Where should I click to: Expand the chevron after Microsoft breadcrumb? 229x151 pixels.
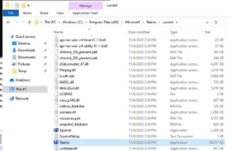coord(143,22)
